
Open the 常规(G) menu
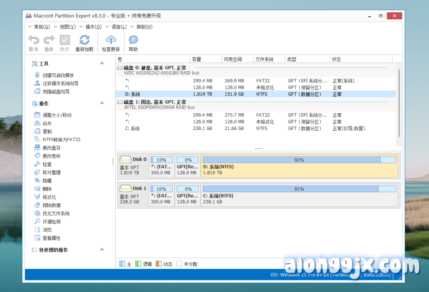[x=41, y=27]
